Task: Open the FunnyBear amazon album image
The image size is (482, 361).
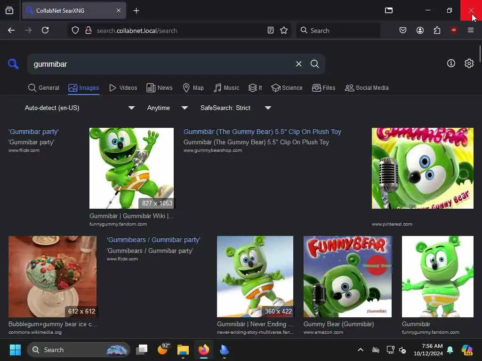Action: pyautogui.click(x=347, y=276)
